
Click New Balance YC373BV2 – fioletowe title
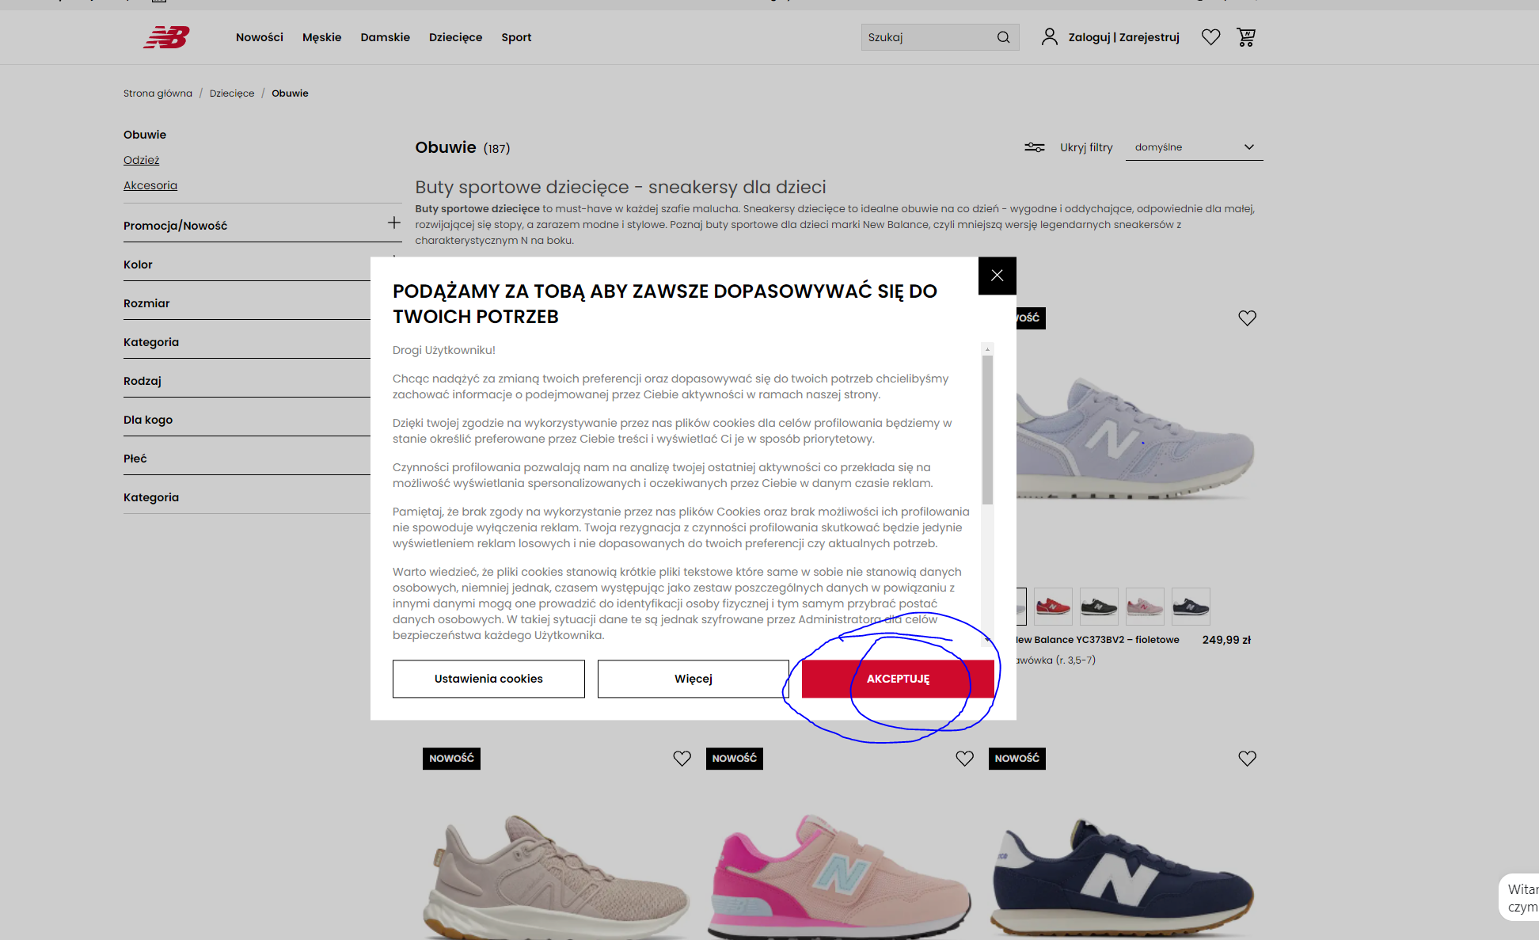[1098, 640]
